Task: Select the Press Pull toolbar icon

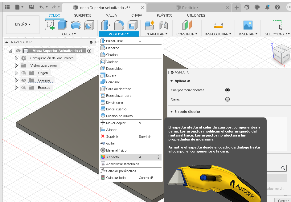Action: click(x=106, y=25)
